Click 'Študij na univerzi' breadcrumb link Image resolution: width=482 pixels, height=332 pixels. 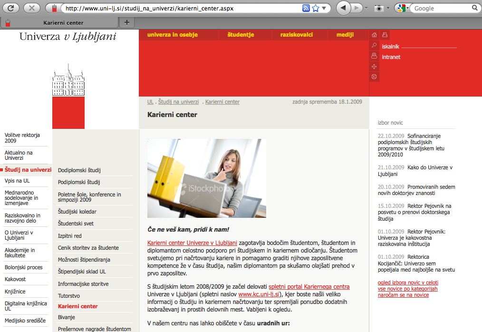pyautogui.click(x=178, y=102)
